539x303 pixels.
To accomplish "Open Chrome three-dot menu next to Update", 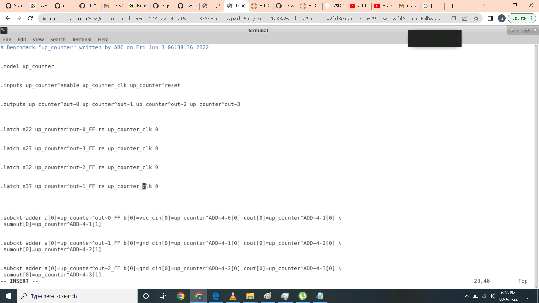I will coord(531,18).
